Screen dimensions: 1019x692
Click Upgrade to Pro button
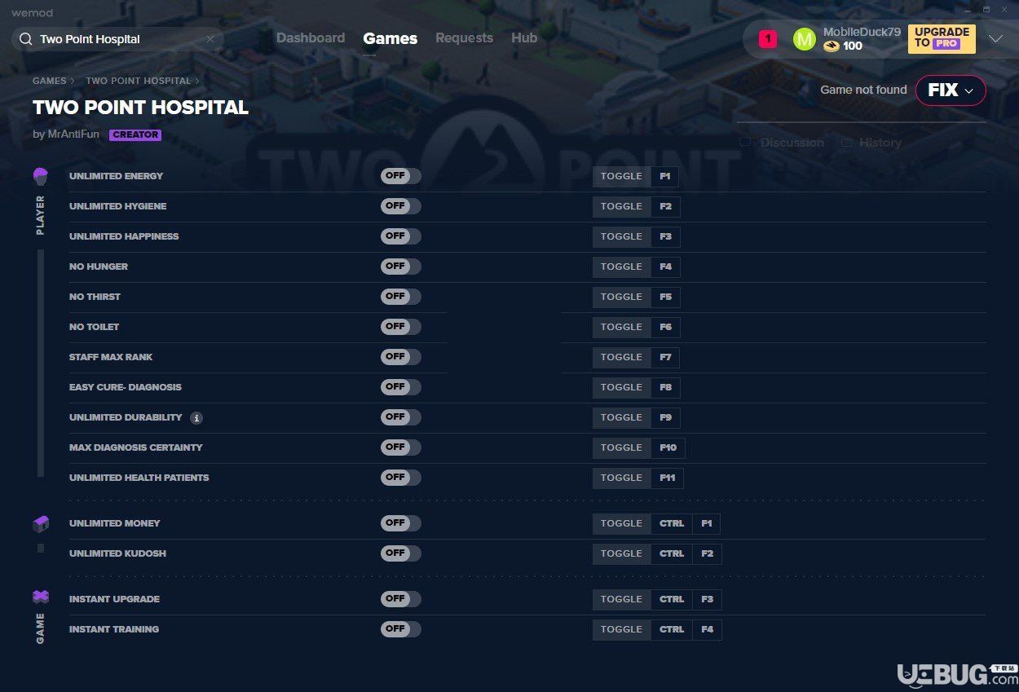tap(942, 38)
